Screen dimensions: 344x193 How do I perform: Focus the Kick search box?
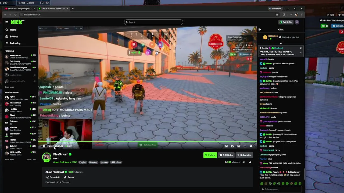point(153,22)
